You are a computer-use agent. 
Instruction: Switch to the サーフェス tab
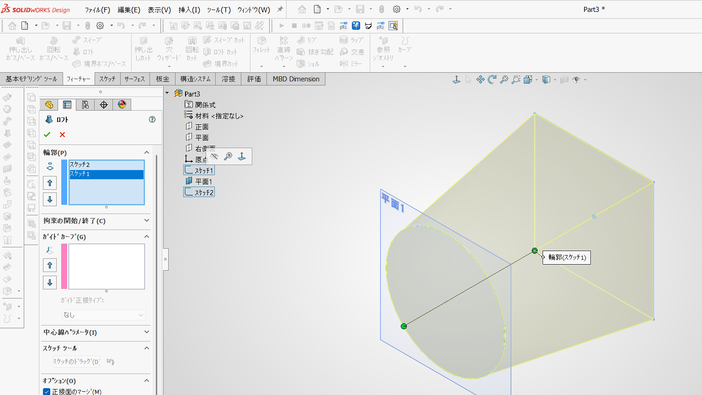pyautogui.click(x=135, y=79)
